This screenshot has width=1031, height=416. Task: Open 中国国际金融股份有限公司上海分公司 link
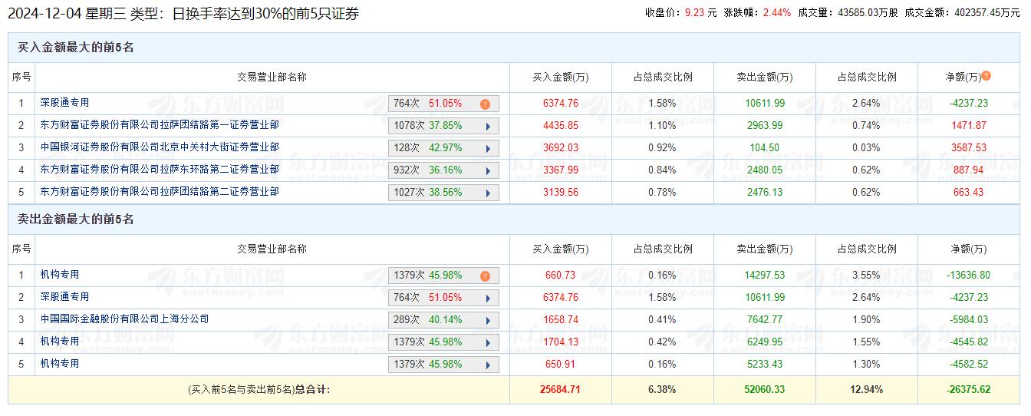pos(124,319)
